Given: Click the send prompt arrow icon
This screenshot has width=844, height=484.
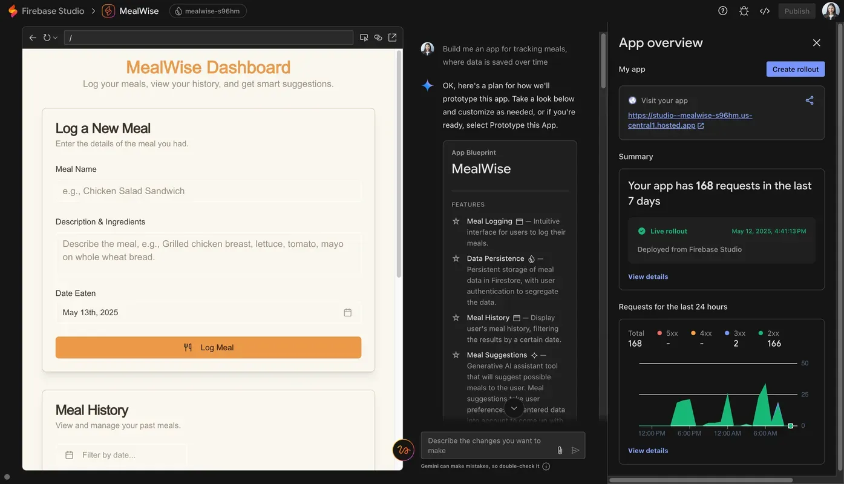Looking at the screenshot, I should tap(575, 450).
